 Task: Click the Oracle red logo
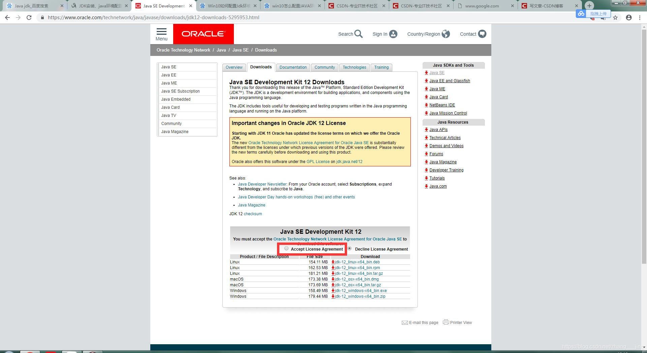(x=203, y=34)
